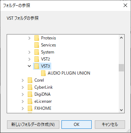The height and width of the screenshot is (133, 131).
Task: Expand the DigiDNA folder arrow
Action: [x=23, y=94]
